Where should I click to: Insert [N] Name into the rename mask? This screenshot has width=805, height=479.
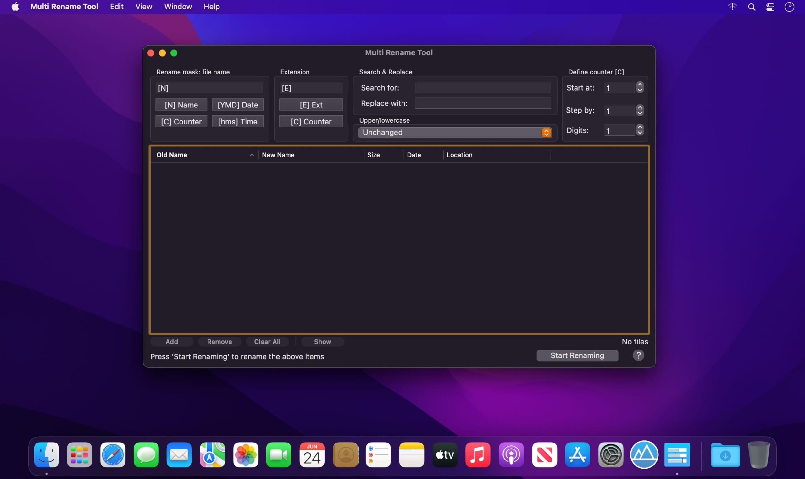tap(181, 105)
